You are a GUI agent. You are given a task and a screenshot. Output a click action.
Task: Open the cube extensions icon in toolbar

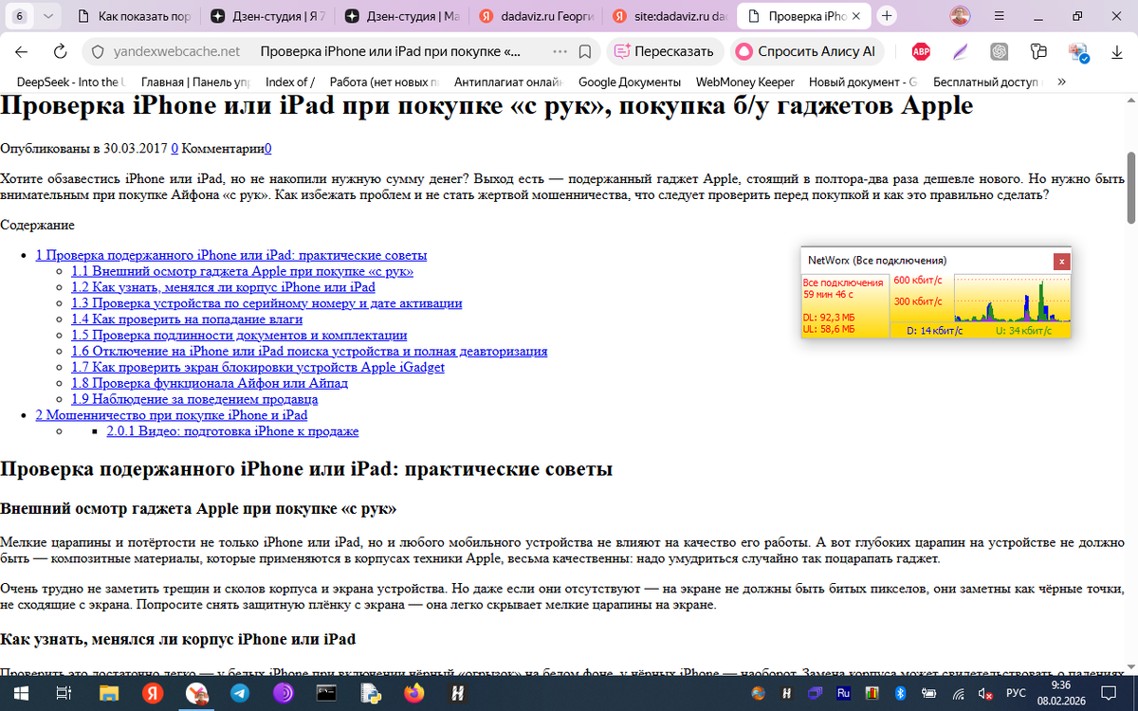click(x=1038, y=51)
